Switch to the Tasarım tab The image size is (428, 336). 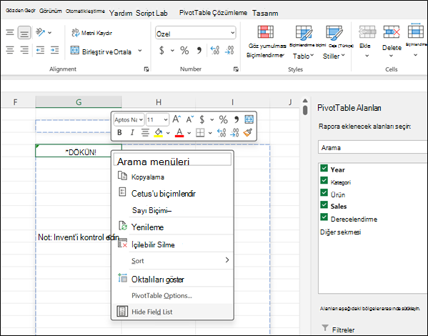click(x=265, y=13)
